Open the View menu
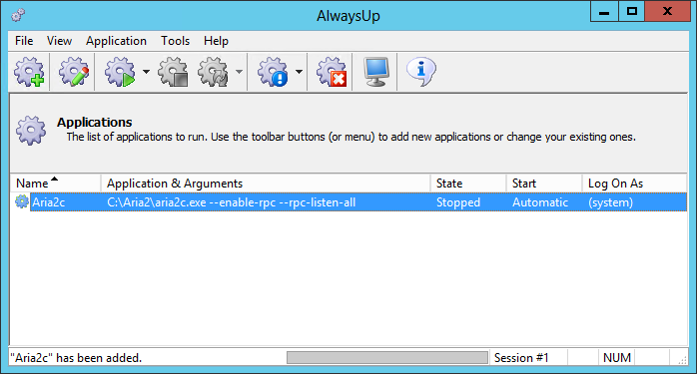This screenshot has width=697, height=374. pos(59,41)
